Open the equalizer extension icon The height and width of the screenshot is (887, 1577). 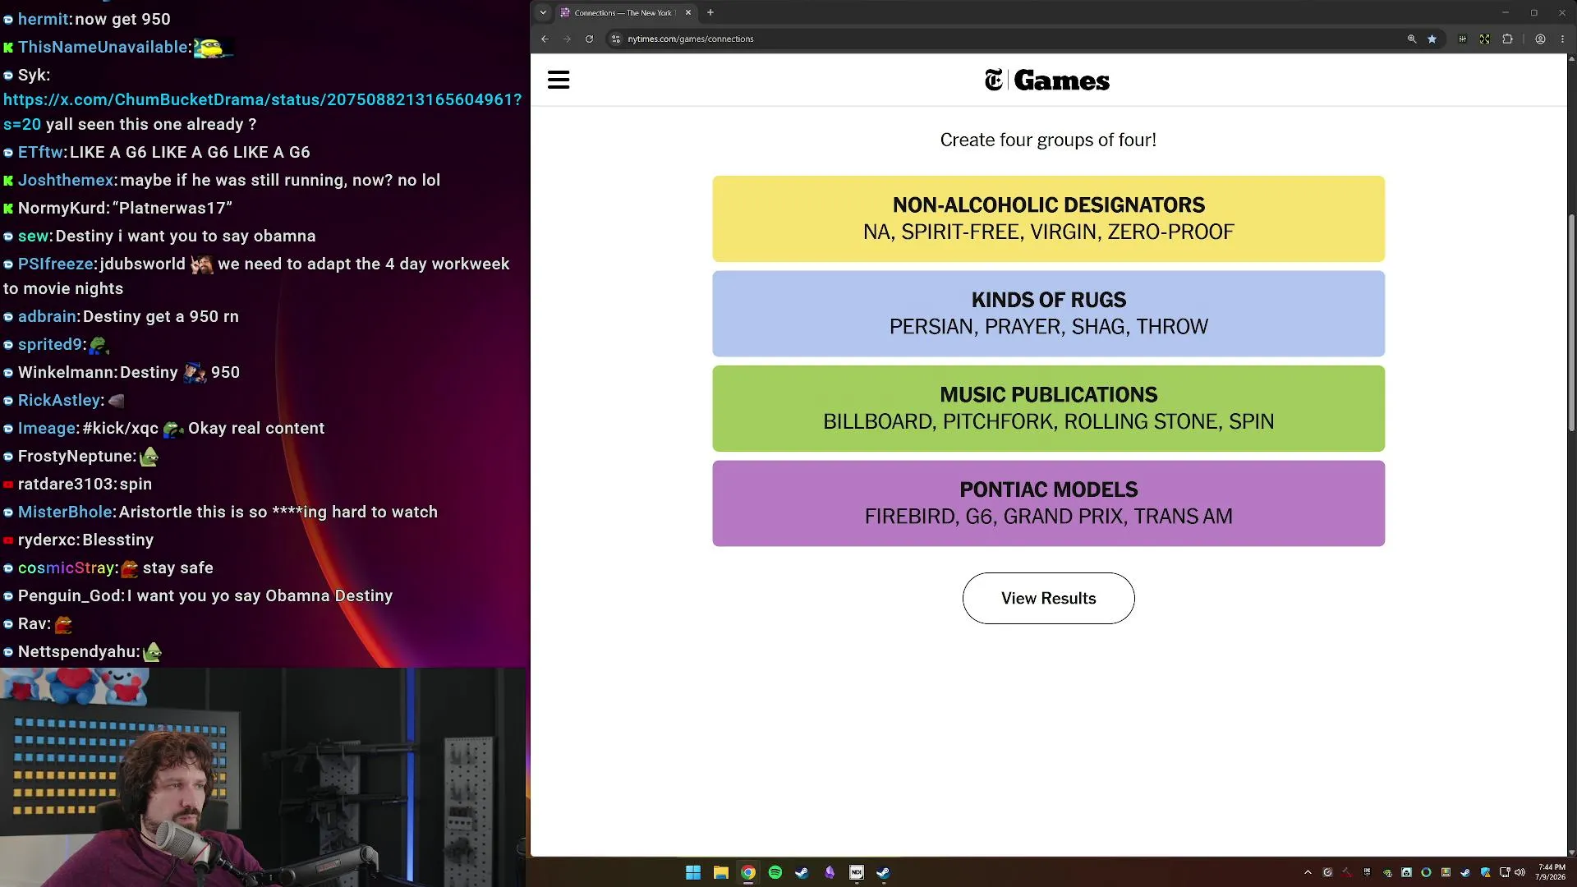pyautogui.click(x=1462, y=39)
